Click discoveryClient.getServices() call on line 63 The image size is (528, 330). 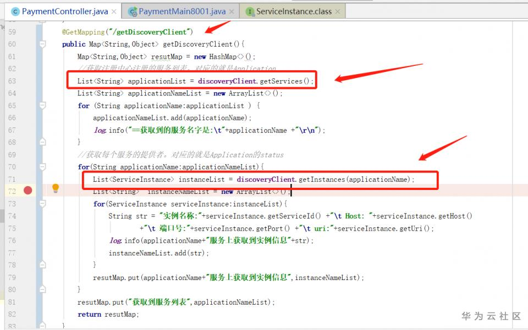coord(254,81)
